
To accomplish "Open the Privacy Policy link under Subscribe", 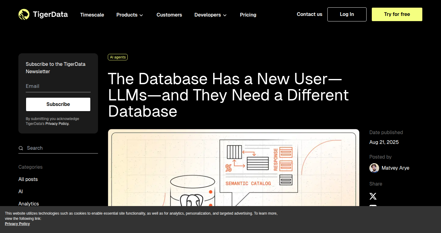I will pos(57,124).
